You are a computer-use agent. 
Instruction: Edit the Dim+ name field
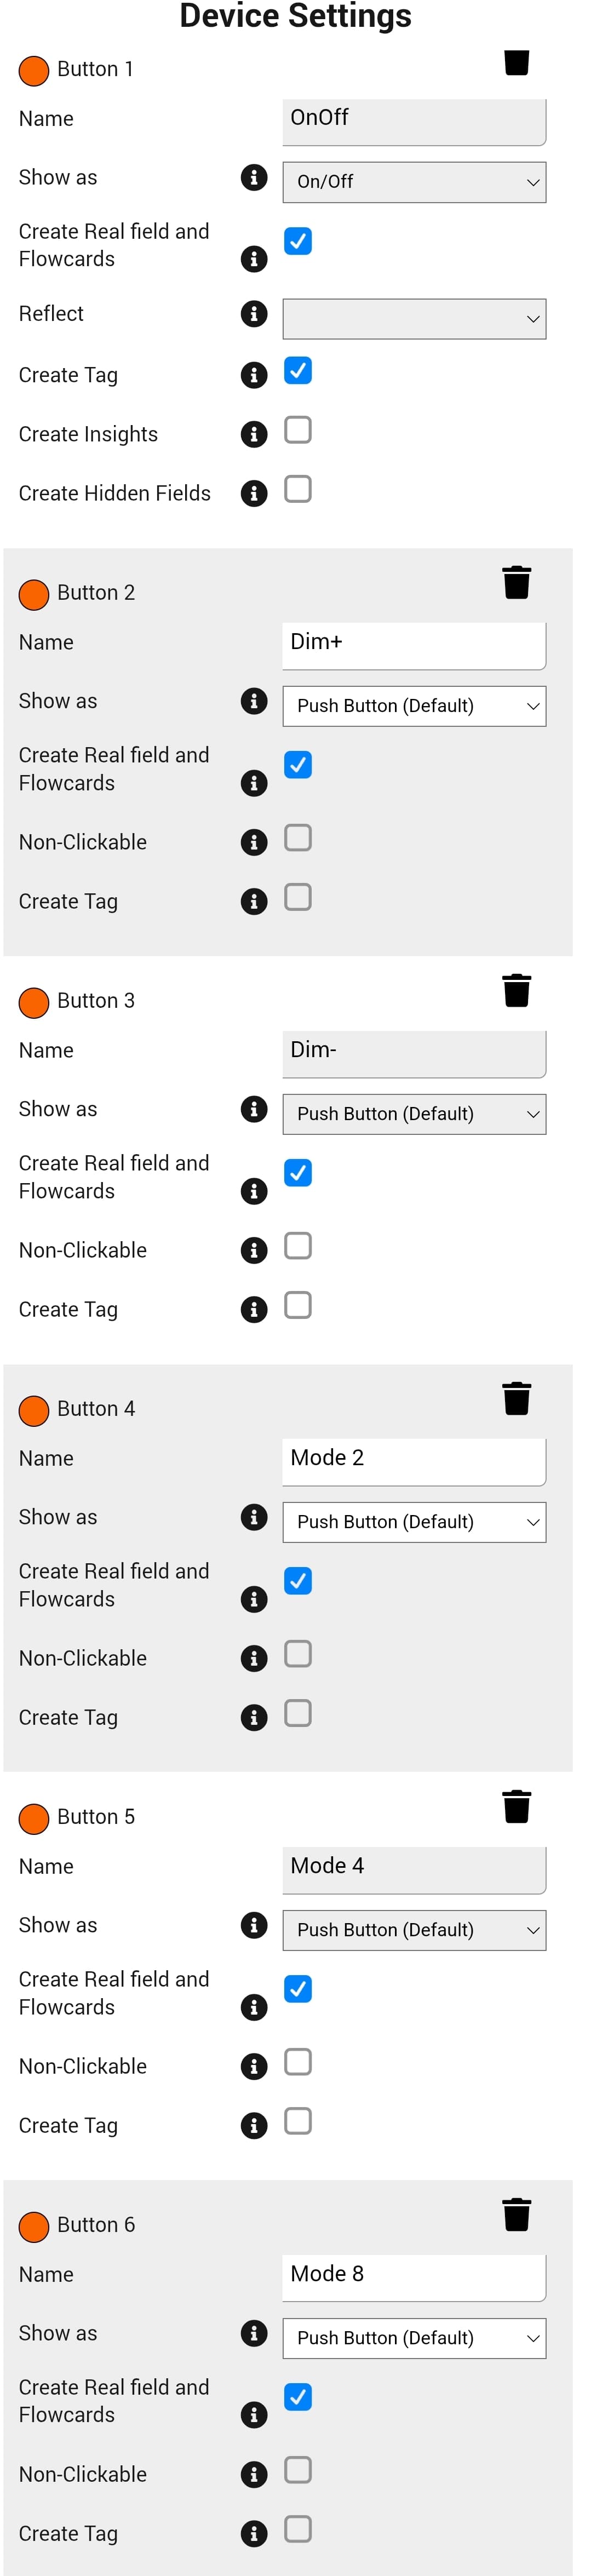click(x=414, y=644)
